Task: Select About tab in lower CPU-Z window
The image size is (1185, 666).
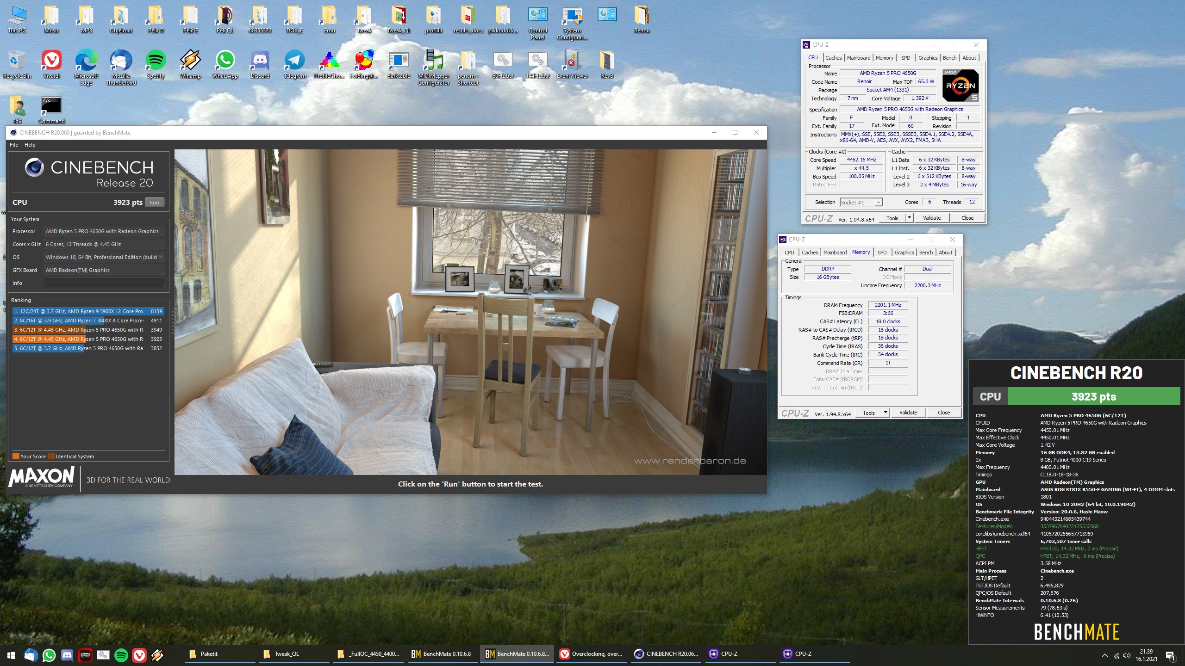Action: (x=946, y=253)
